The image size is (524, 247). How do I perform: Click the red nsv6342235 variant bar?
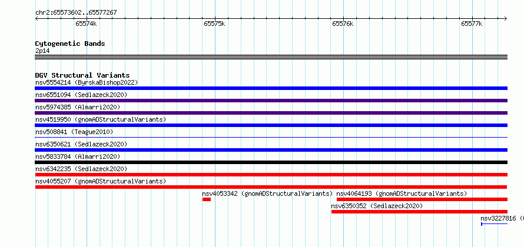[x=271, y=175]
